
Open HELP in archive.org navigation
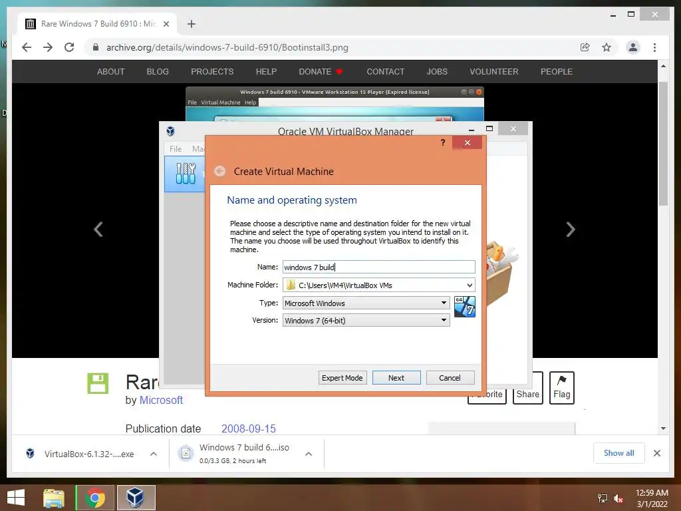[x=266, y=72]
